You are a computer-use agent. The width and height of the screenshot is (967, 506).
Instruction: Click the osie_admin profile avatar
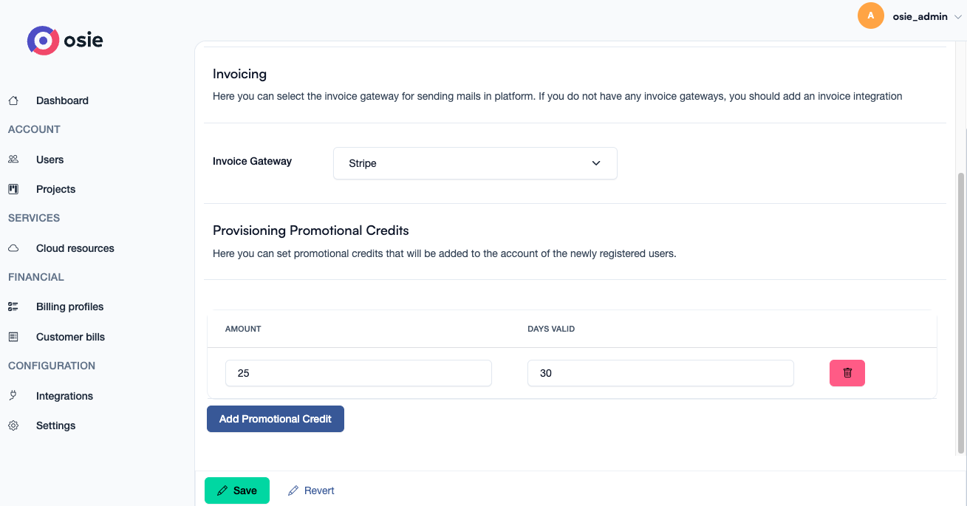(x=870, y=15)
